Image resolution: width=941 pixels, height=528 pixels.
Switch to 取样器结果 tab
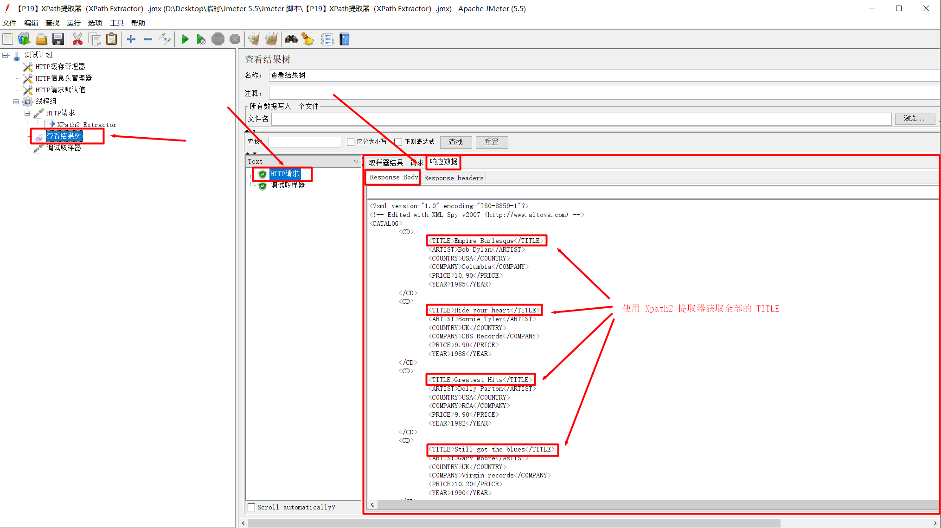tap(386, 163)
